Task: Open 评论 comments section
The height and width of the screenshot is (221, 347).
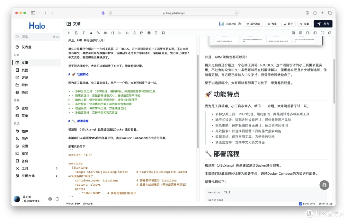Action: coord(37,78)
